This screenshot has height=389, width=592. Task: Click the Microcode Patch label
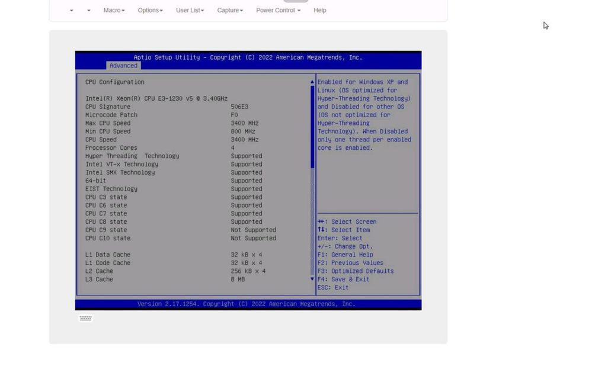point(111,115)
